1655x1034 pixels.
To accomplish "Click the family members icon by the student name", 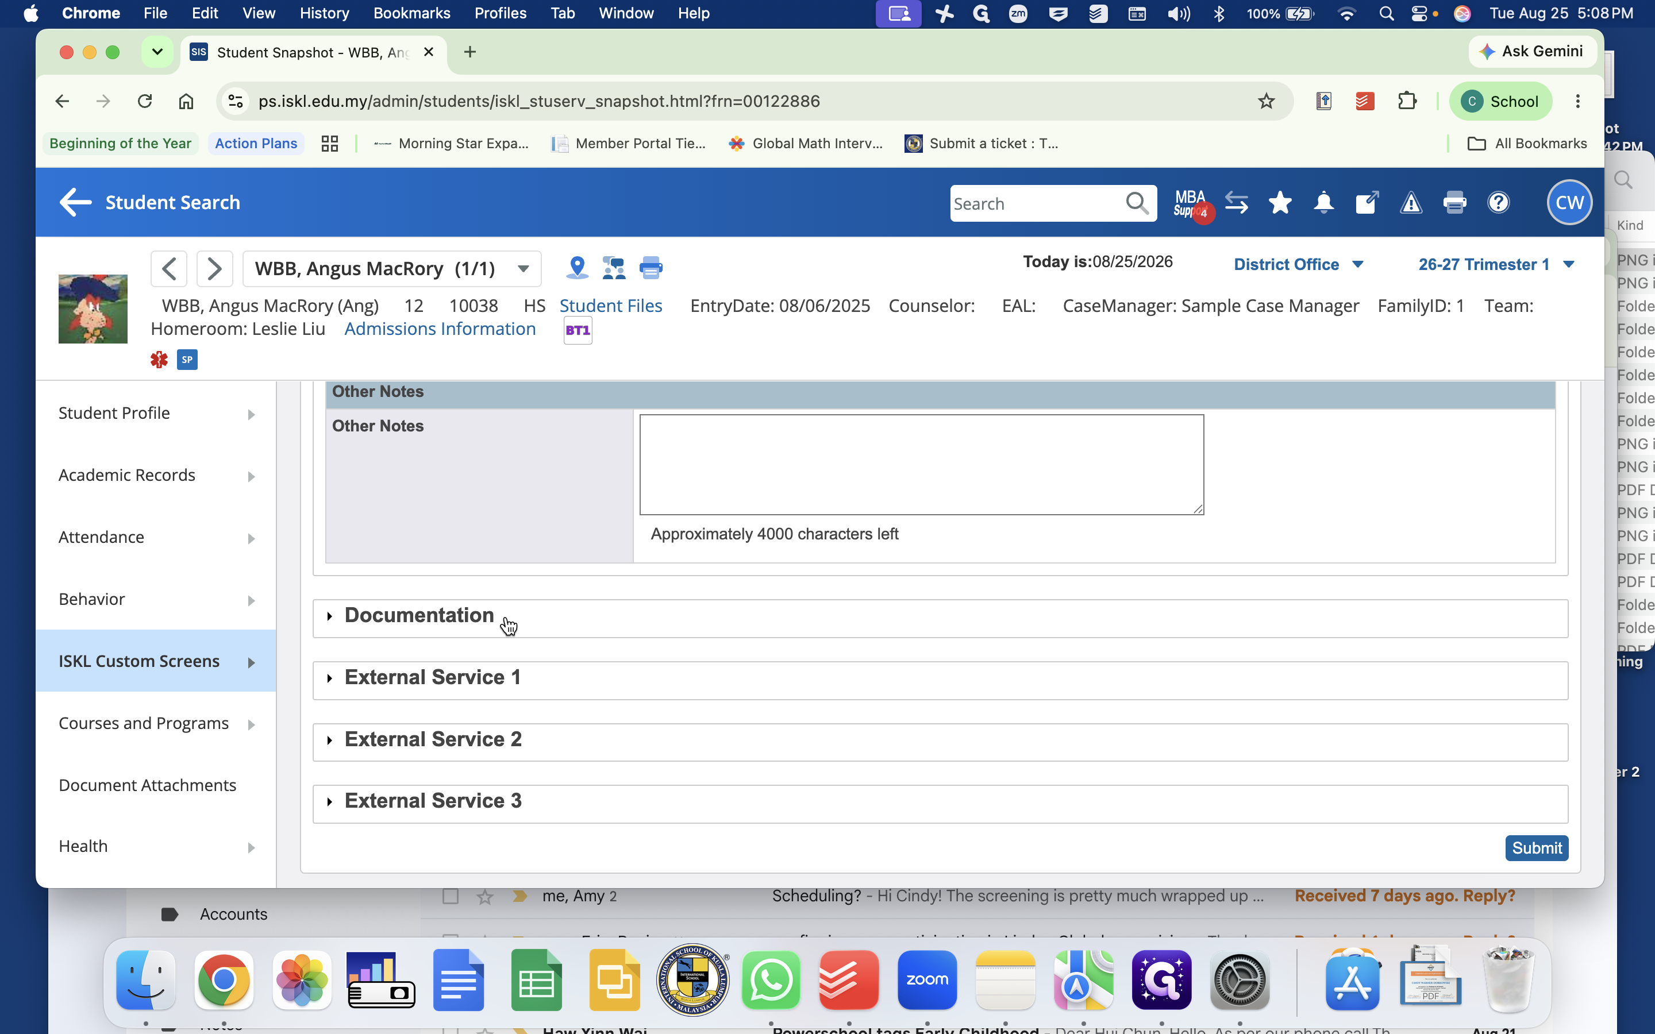I will coord(614,267).
